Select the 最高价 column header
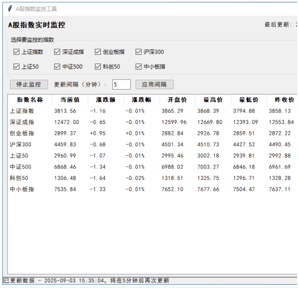Image resolution: width=299 pixels, height=289 pixels. [x=213, y=100]
